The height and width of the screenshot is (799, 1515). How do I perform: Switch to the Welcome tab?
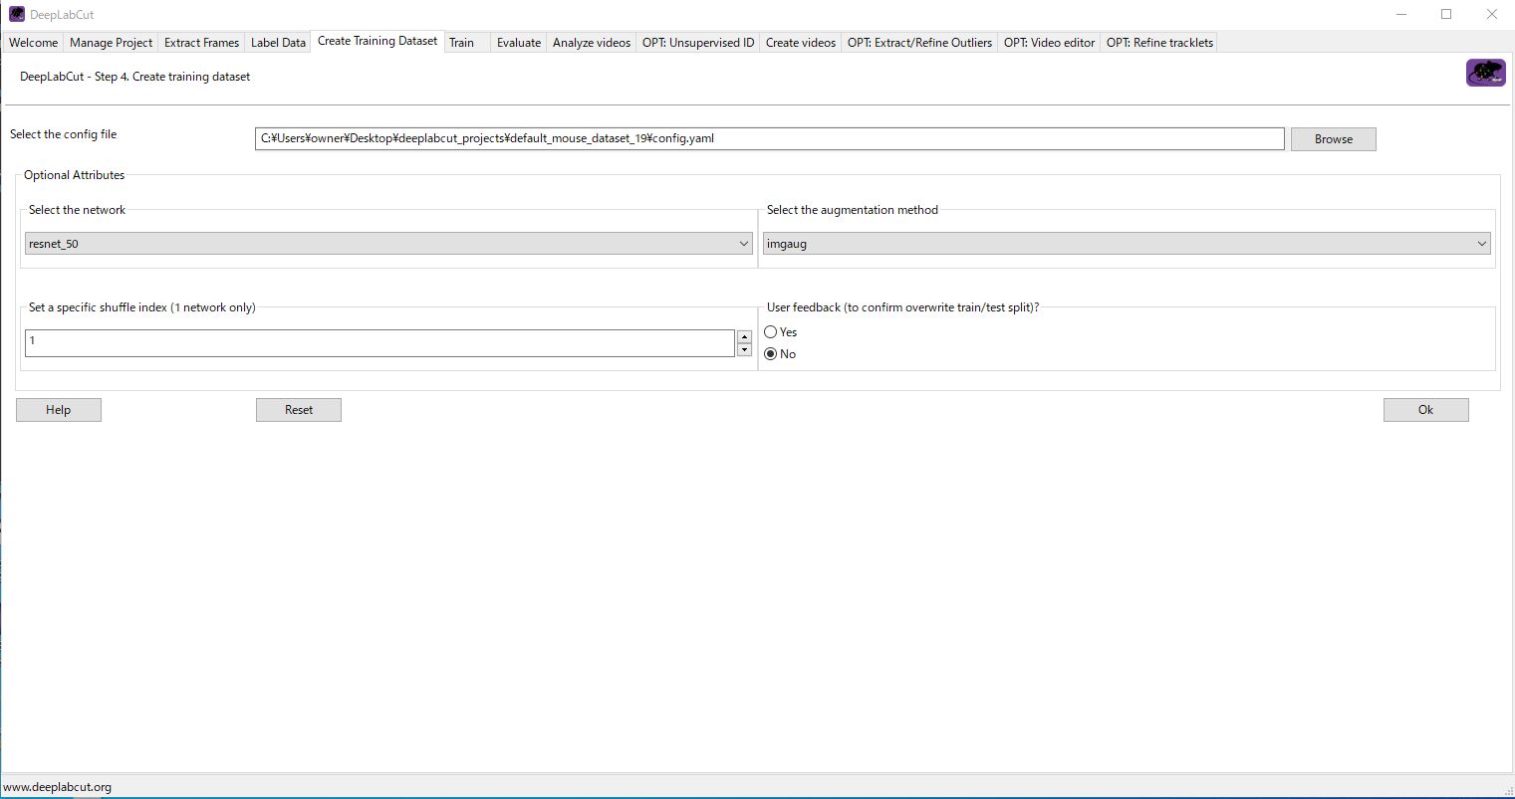(34, 43)
